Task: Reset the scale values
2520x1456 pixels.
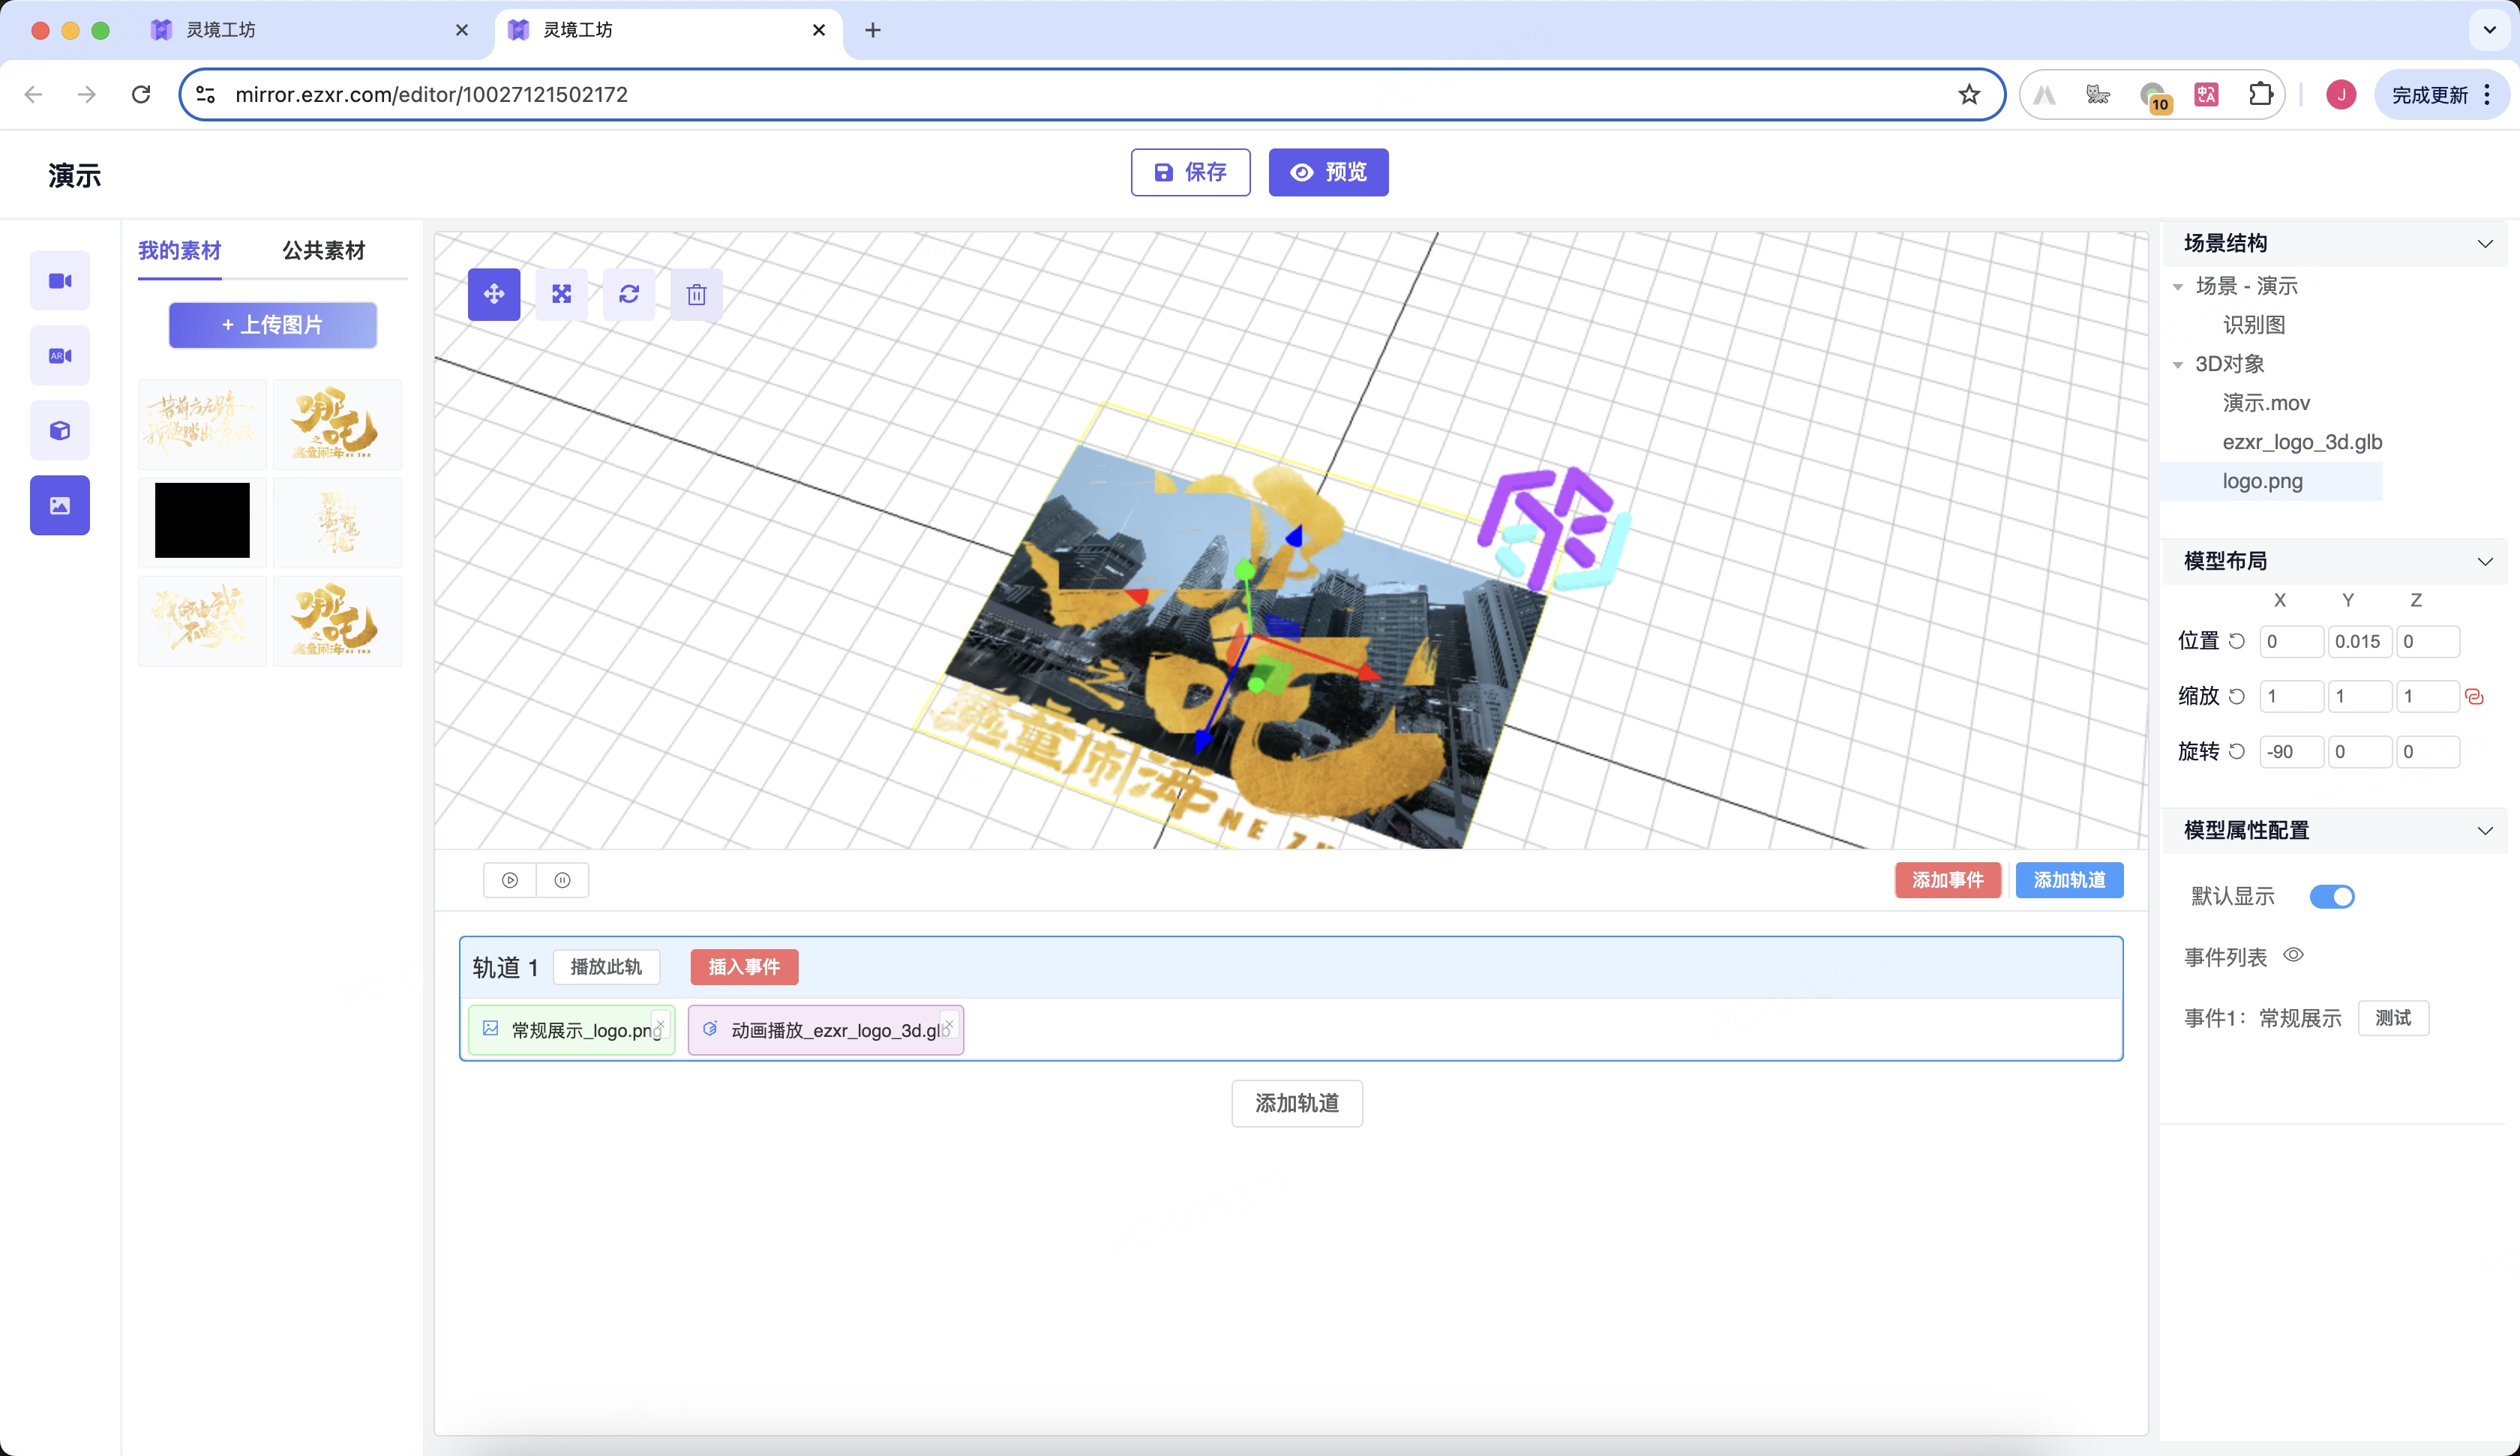Action: (2237, 696)
